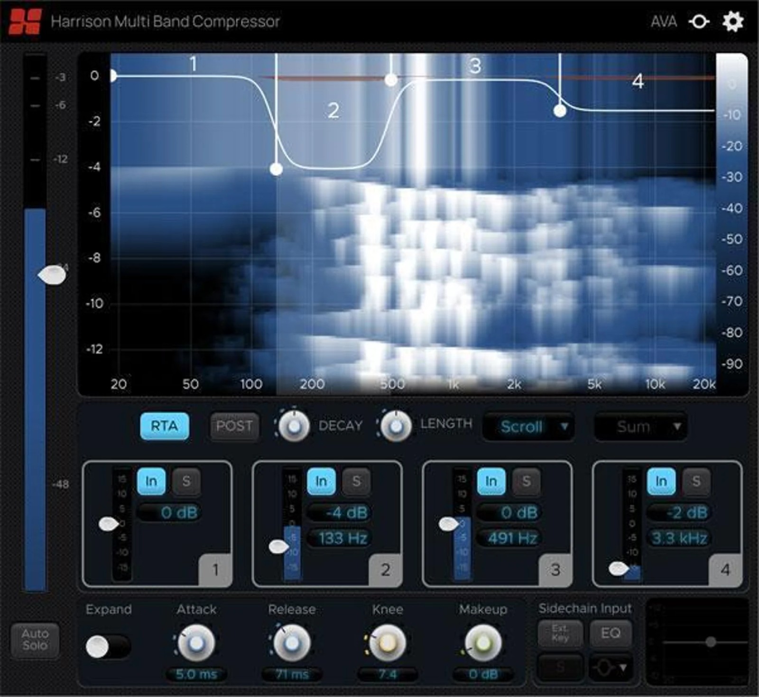Switch to POST view mode

234,426
